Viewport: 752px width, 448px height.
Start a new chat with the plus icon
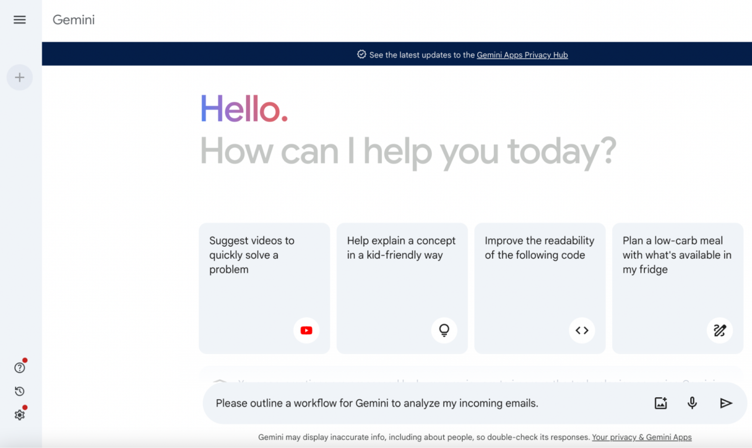[x=20, y=77]
